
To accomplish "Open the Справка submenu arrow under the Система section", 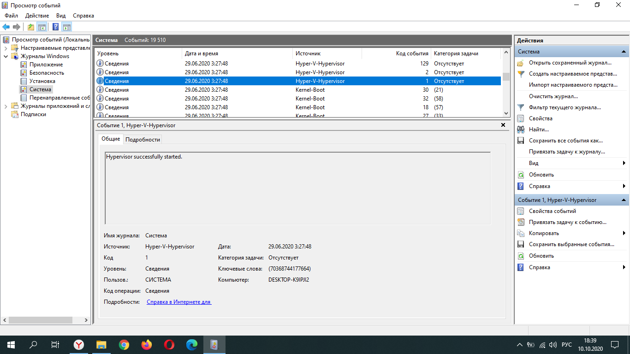I will pos(624,186).
